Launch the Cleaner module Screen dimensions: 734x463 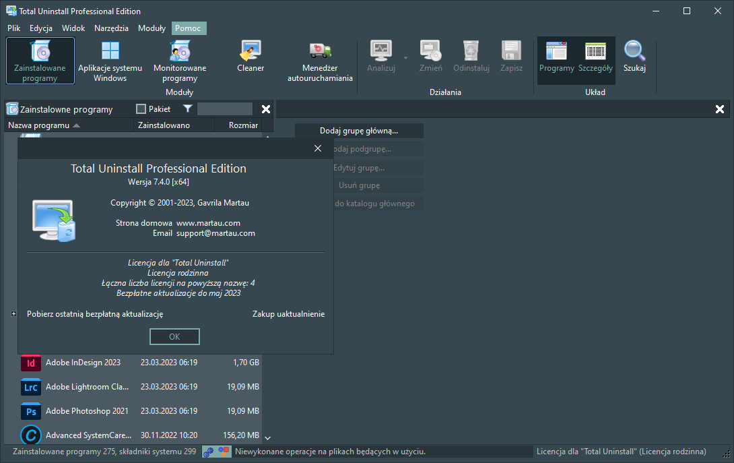(x=251, y=56)
